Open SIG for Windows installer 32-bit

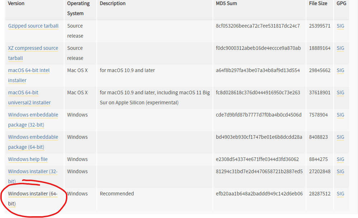[340, 172]
